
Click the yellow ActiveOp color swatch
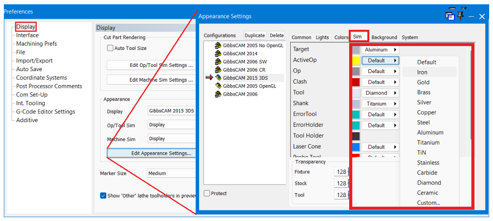[356, 60]
